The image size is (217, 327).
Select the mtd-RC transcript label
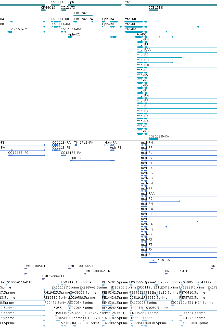[143, 55]
